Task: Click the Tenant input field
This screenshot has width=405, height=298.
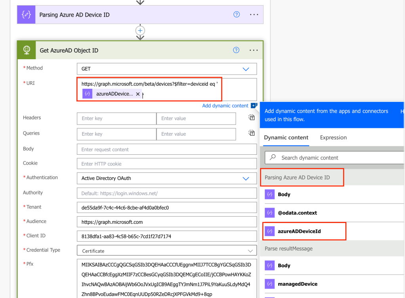Action: [167, 207]
